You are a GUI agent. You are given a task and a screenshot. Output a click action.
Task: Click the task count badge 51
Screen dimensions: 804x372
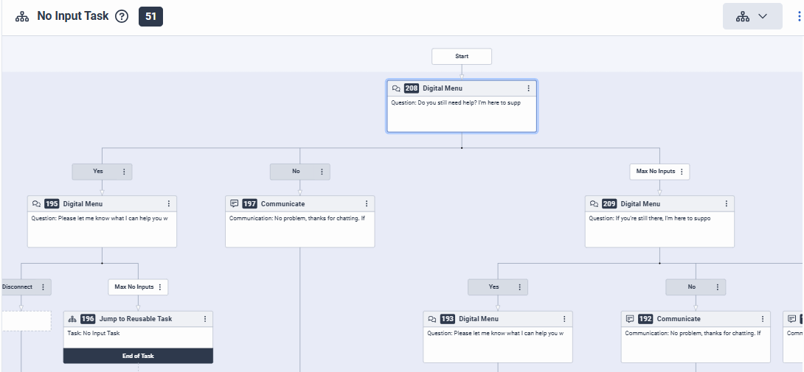pos(150,17)
